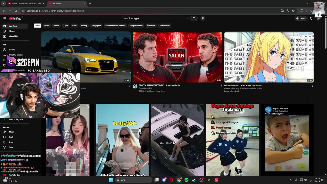The height and width of the screenshot is (184, 327).
Task: Open Müzik under Keşfet
Action: pyautogui.click(x=14, y=132)
